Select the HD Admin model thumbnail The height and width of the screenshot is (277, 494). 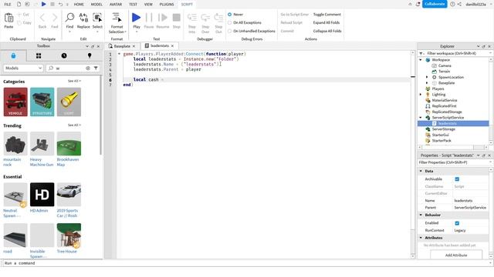click(x=42, y=195)
